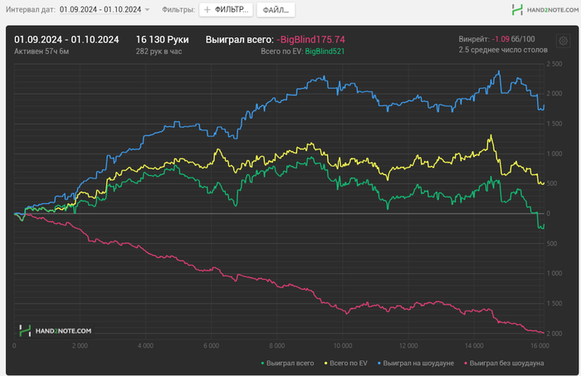The image size is (581, 376).
Task: Click the 'Фильтры:' label
Action: (176, 10)
